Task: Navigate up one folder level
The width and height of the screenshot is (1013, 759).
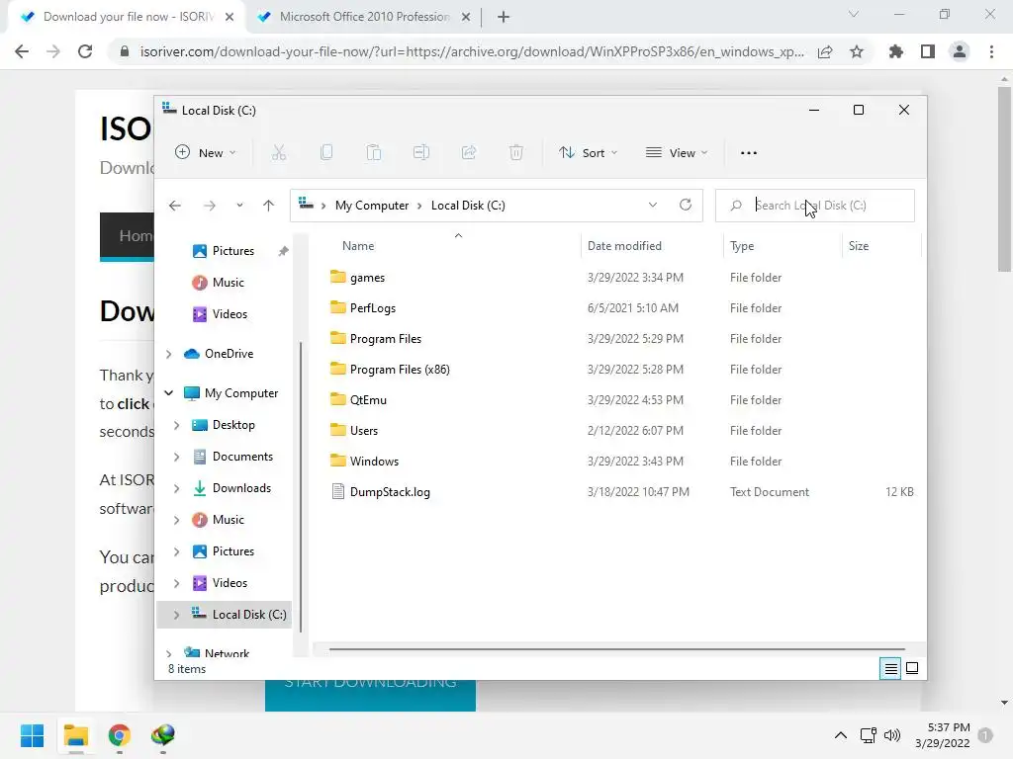Action: point(269,206)
